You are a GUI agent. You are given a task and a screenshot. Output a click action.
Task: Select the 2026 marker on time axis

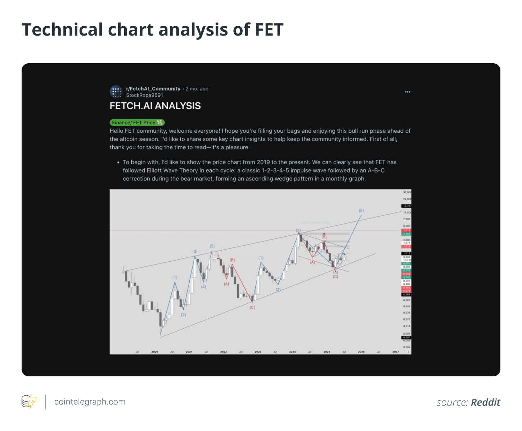tap(361, 352)
